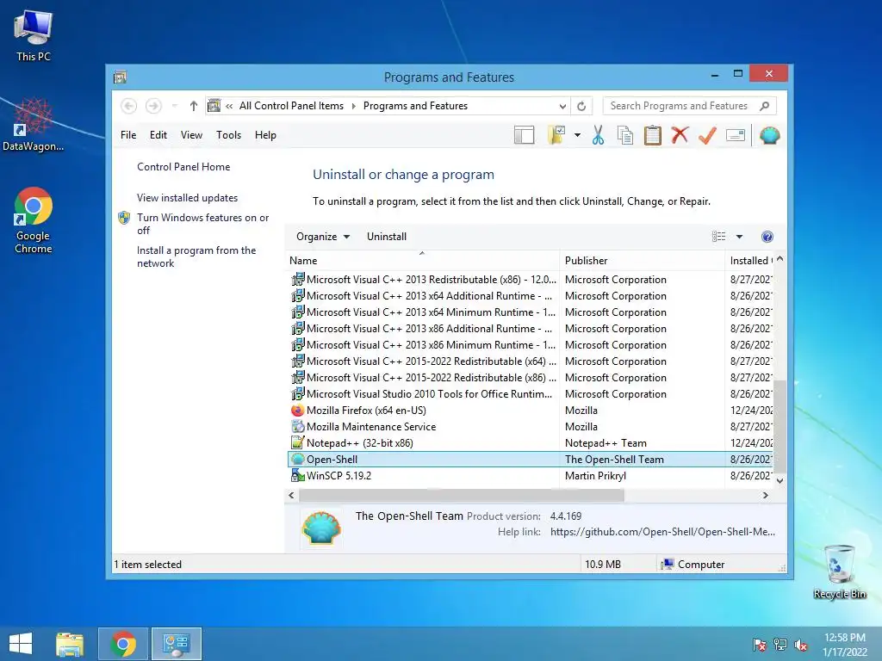Click the Paste clipboard icon
Viewport: 882px width, 661px height.
[653, 135]
